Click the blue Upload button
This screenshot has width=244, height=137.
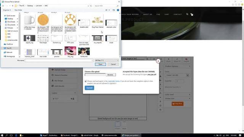coord(89,88)
